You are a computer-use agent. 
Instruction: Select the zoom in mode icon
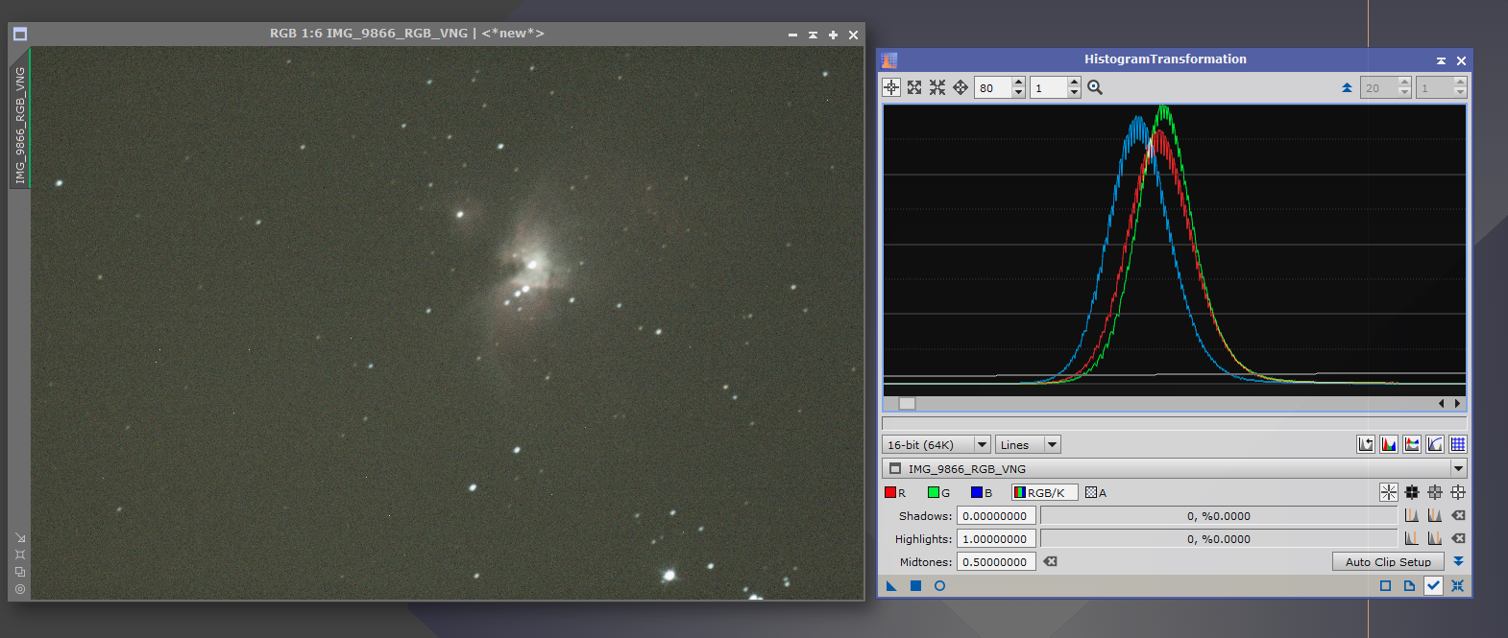[x=914, y=87]
